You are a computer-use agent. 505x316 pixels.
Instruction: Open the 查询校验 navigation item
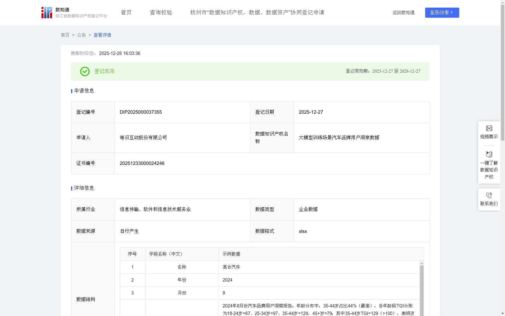point(161,13)
